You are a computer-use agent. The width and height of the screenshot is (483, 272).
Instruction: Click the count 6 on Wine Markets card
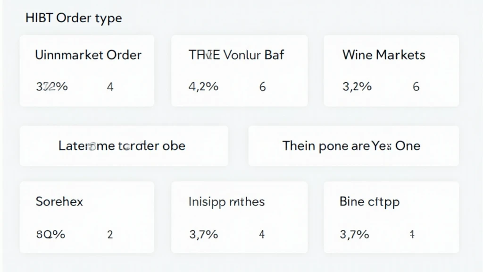tap(416, 86)
